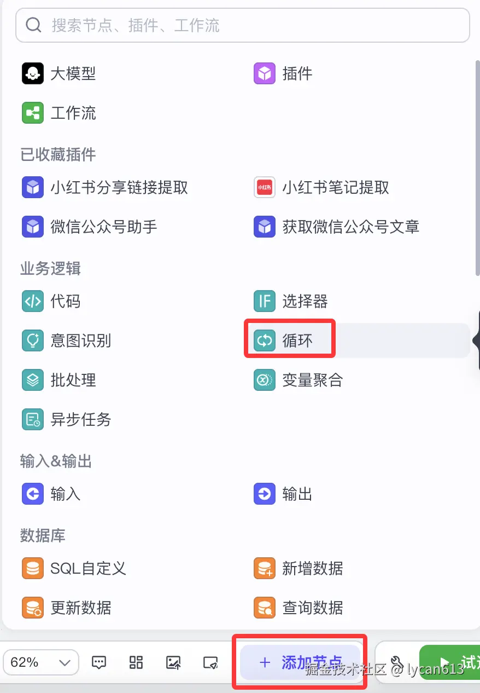Choose the 代码 code node icon
This screenshot has height=693, width=480.
tap(33, 301)
